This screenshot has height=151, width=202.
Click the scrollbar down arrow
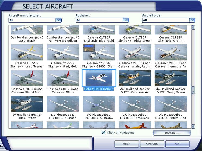[193, 126]
